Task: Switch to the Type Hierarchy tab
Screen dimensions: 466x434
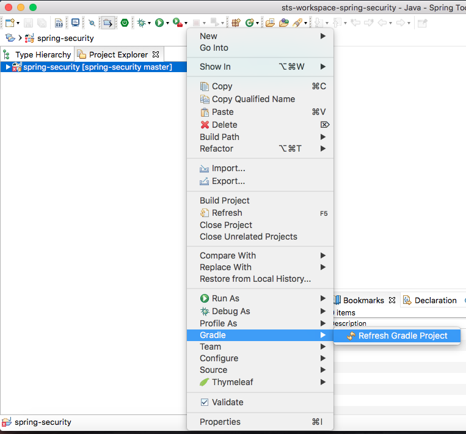Action: coord(43,54)
